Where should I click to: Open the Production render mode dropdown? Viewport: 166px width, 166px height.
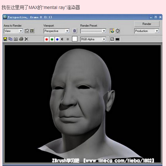pyautogui.click(x=146, y=31)
